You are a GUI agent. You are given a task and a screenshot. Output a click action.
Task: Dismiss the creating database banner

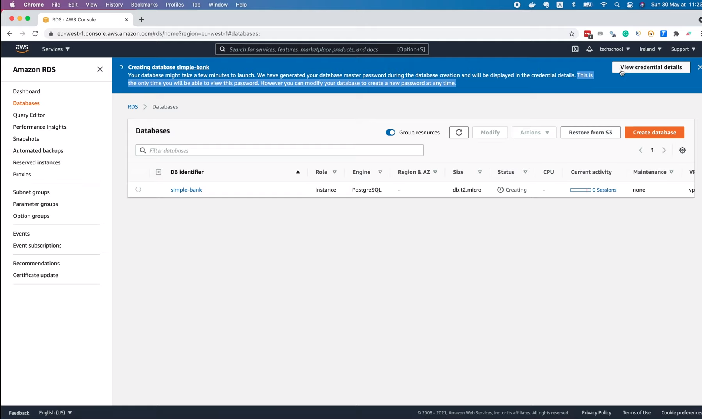pos(699,67)
